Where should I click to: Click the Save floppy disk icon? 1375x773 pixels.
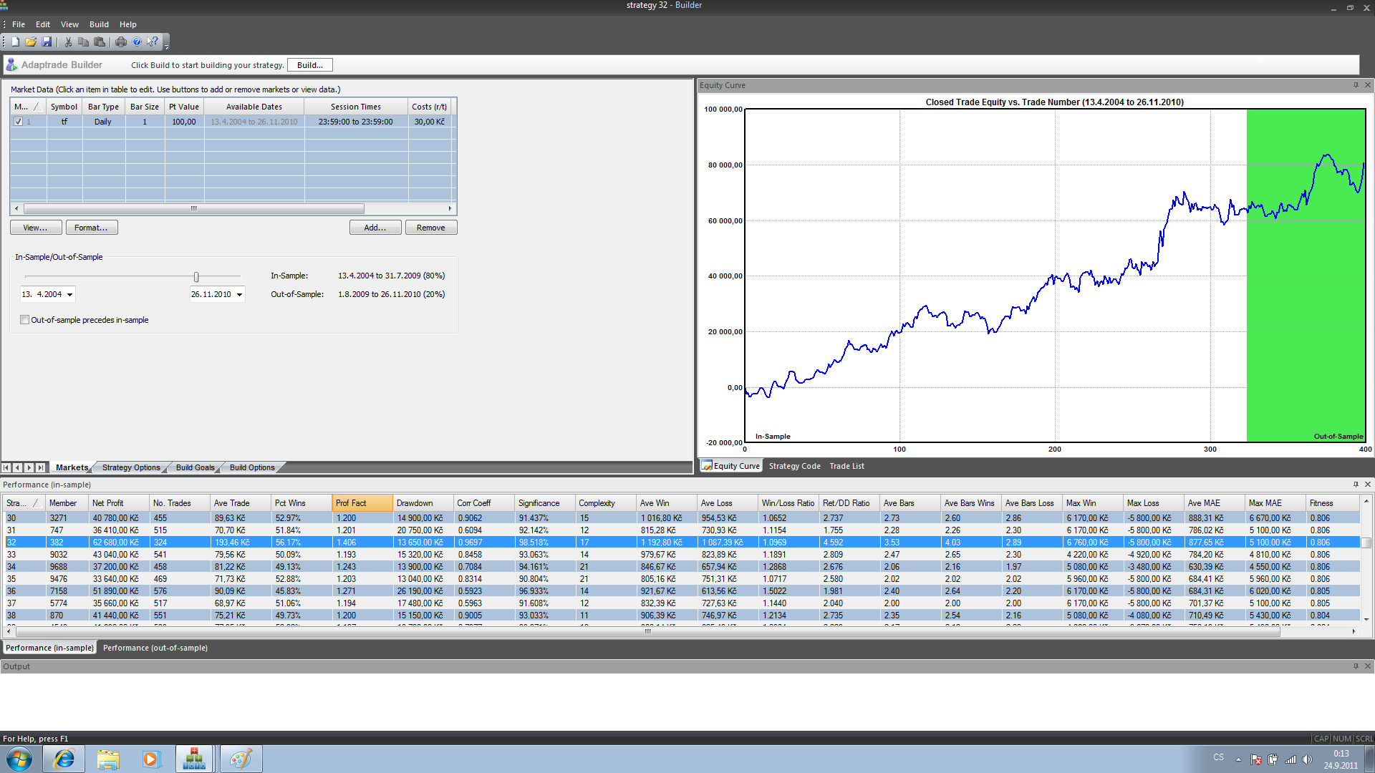[47, 42]
